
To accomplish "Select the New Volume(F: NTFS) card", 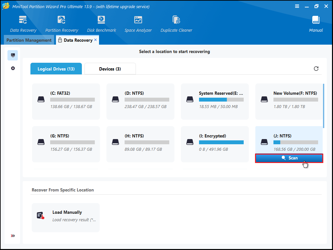I will pos(289,102).
